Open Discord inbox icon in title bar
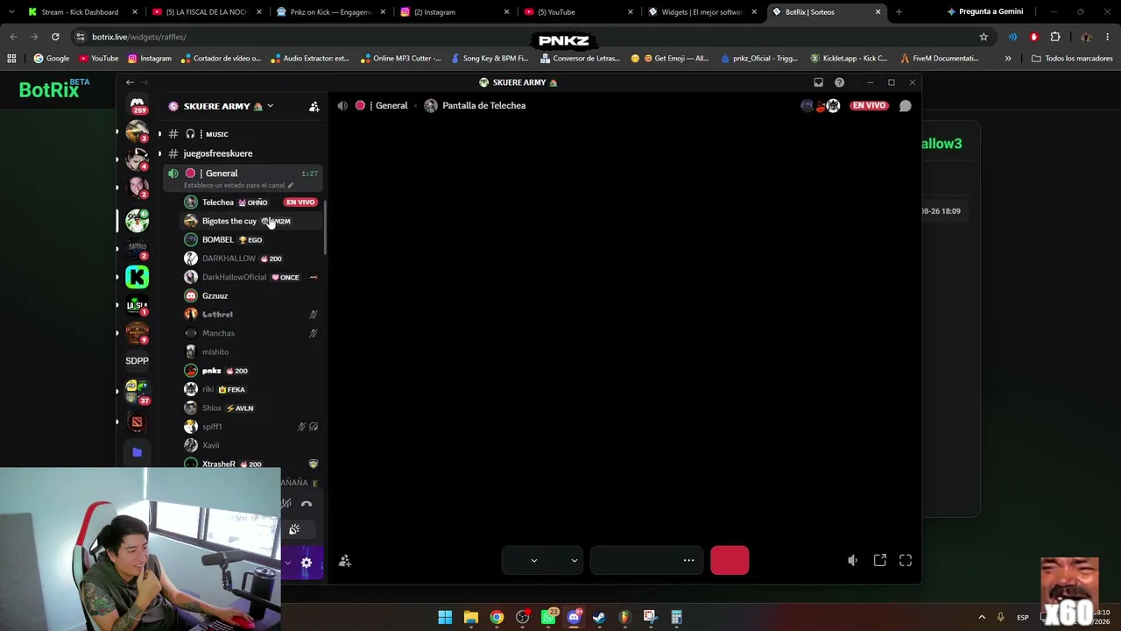The height and width of the screenshot is (631, 1121). (818, 82)
